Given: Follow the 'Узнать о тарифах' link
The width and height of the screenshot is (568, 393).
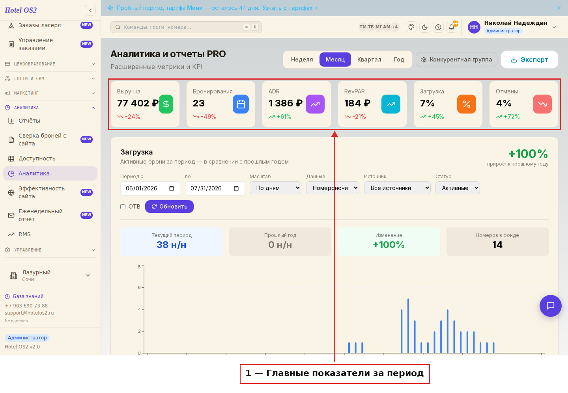Looking at the screenshot, I should point(288,8).
